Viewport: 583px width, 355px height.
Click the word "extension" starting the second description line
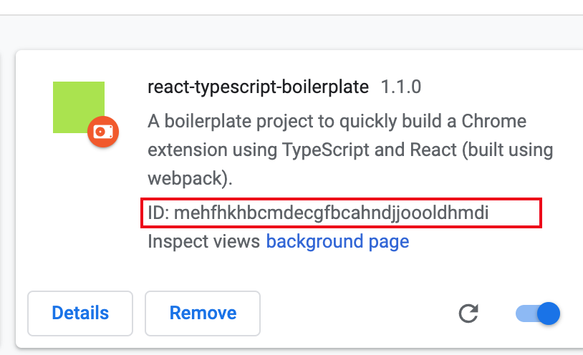188,150
